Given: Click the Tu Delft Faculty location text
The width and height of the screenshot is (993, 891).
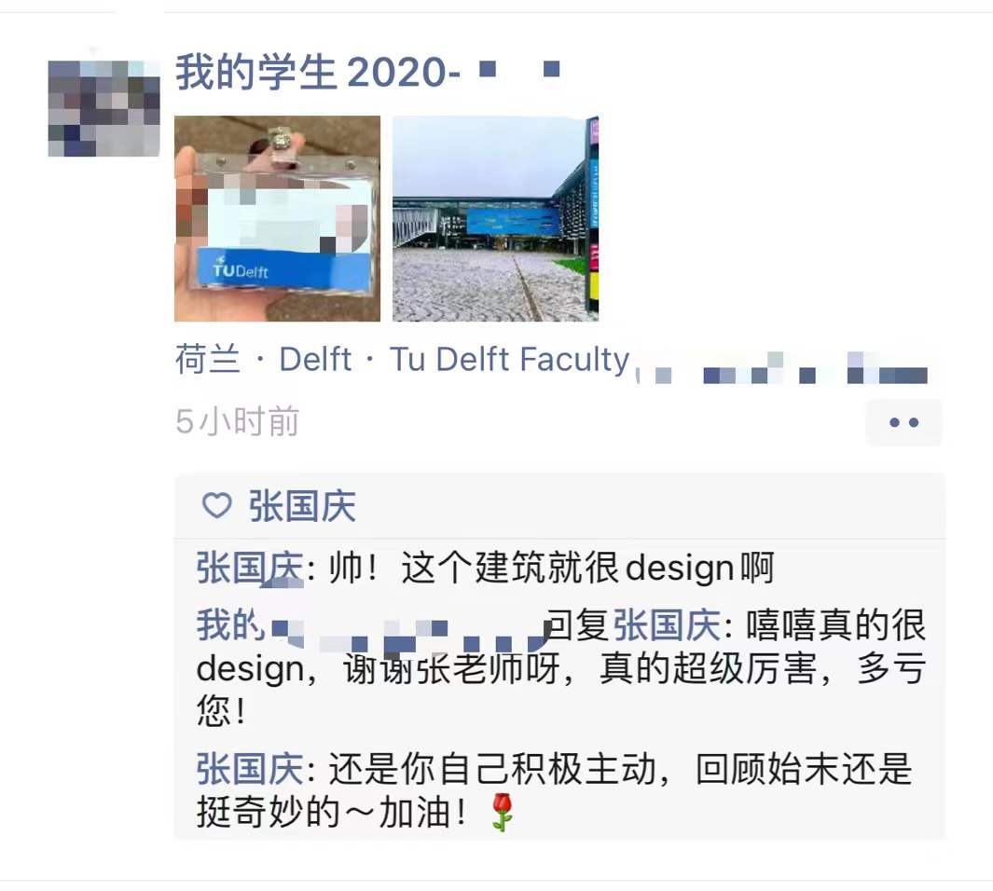Looking at the screenshot, I should click(509, 360).
